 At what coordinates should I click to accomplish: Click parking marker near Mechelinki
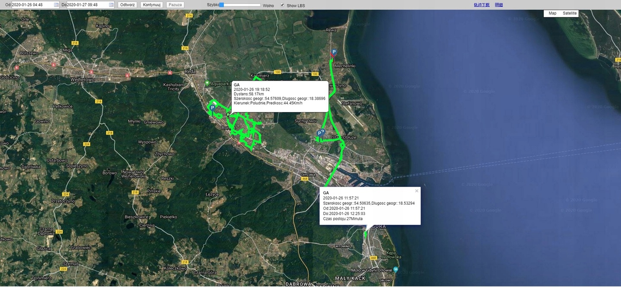333,53
